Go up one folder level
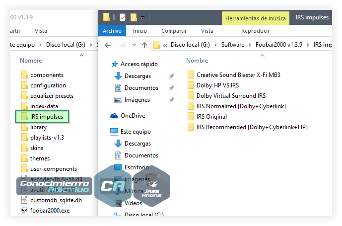Screen dimensions: 342x226 pos(144,45)
